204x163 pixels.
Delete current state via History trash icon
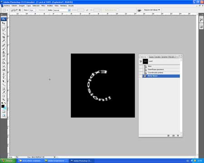pos(178,135)
